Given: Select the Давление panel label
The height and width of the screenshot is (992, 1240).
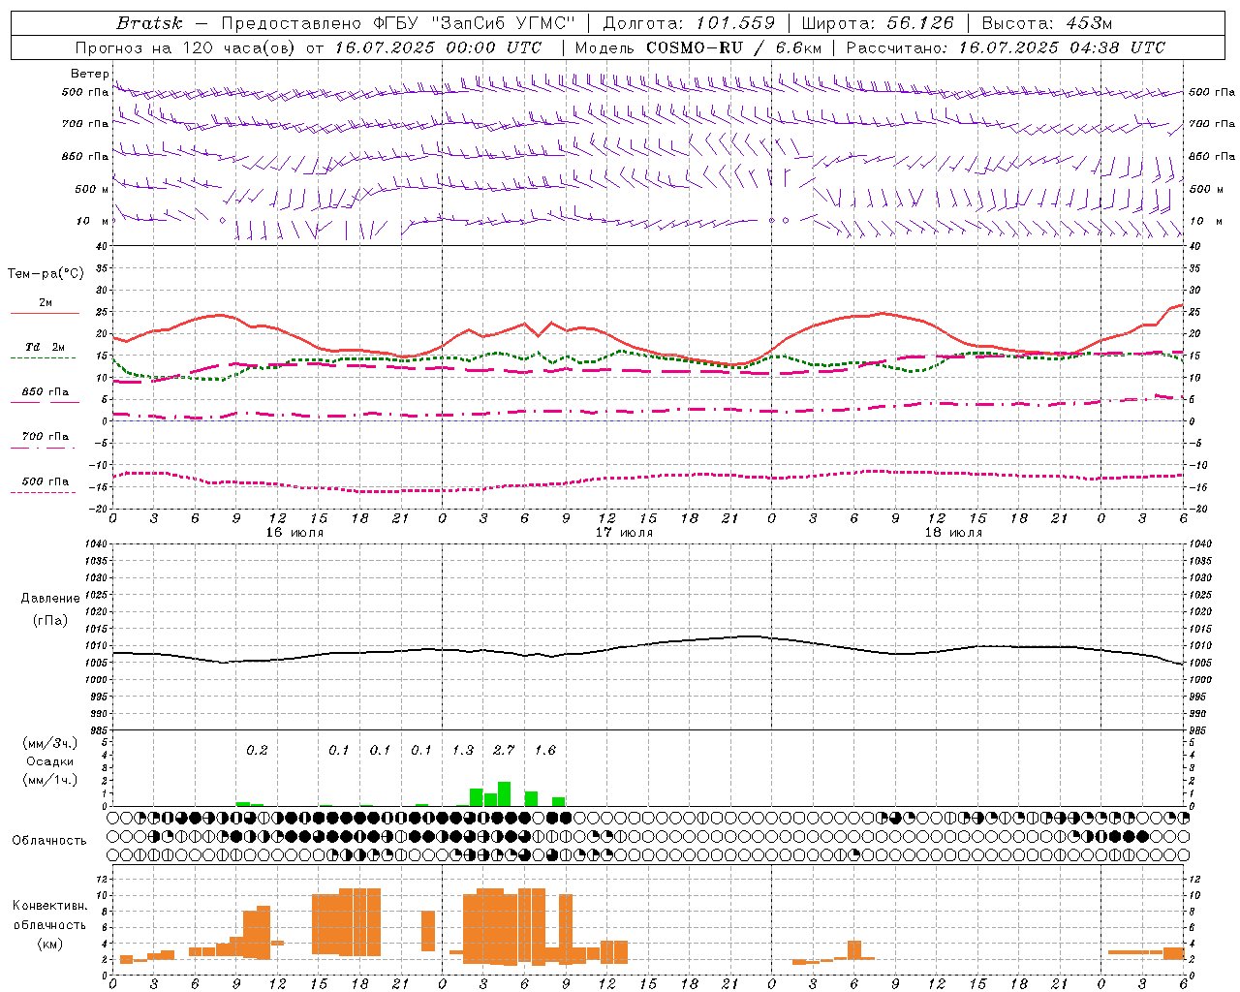Looking at the screenshot, I should pyautogui.click(x=50, y=599).
